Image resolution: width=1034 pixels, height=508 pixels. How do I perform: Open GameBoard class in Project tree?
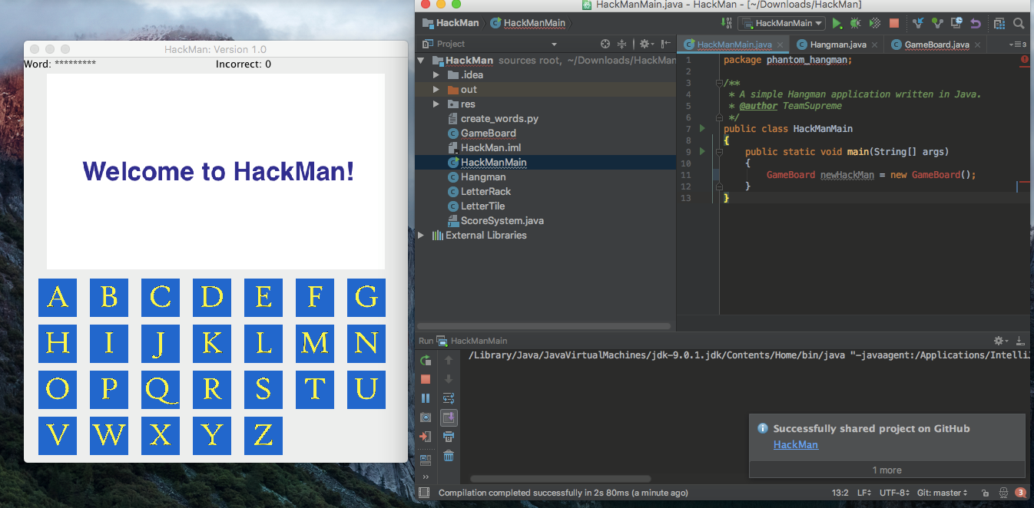click(488, 134)
